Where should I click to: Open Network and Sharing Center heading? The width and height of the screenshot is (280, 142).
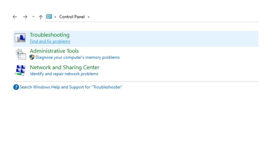65,68
